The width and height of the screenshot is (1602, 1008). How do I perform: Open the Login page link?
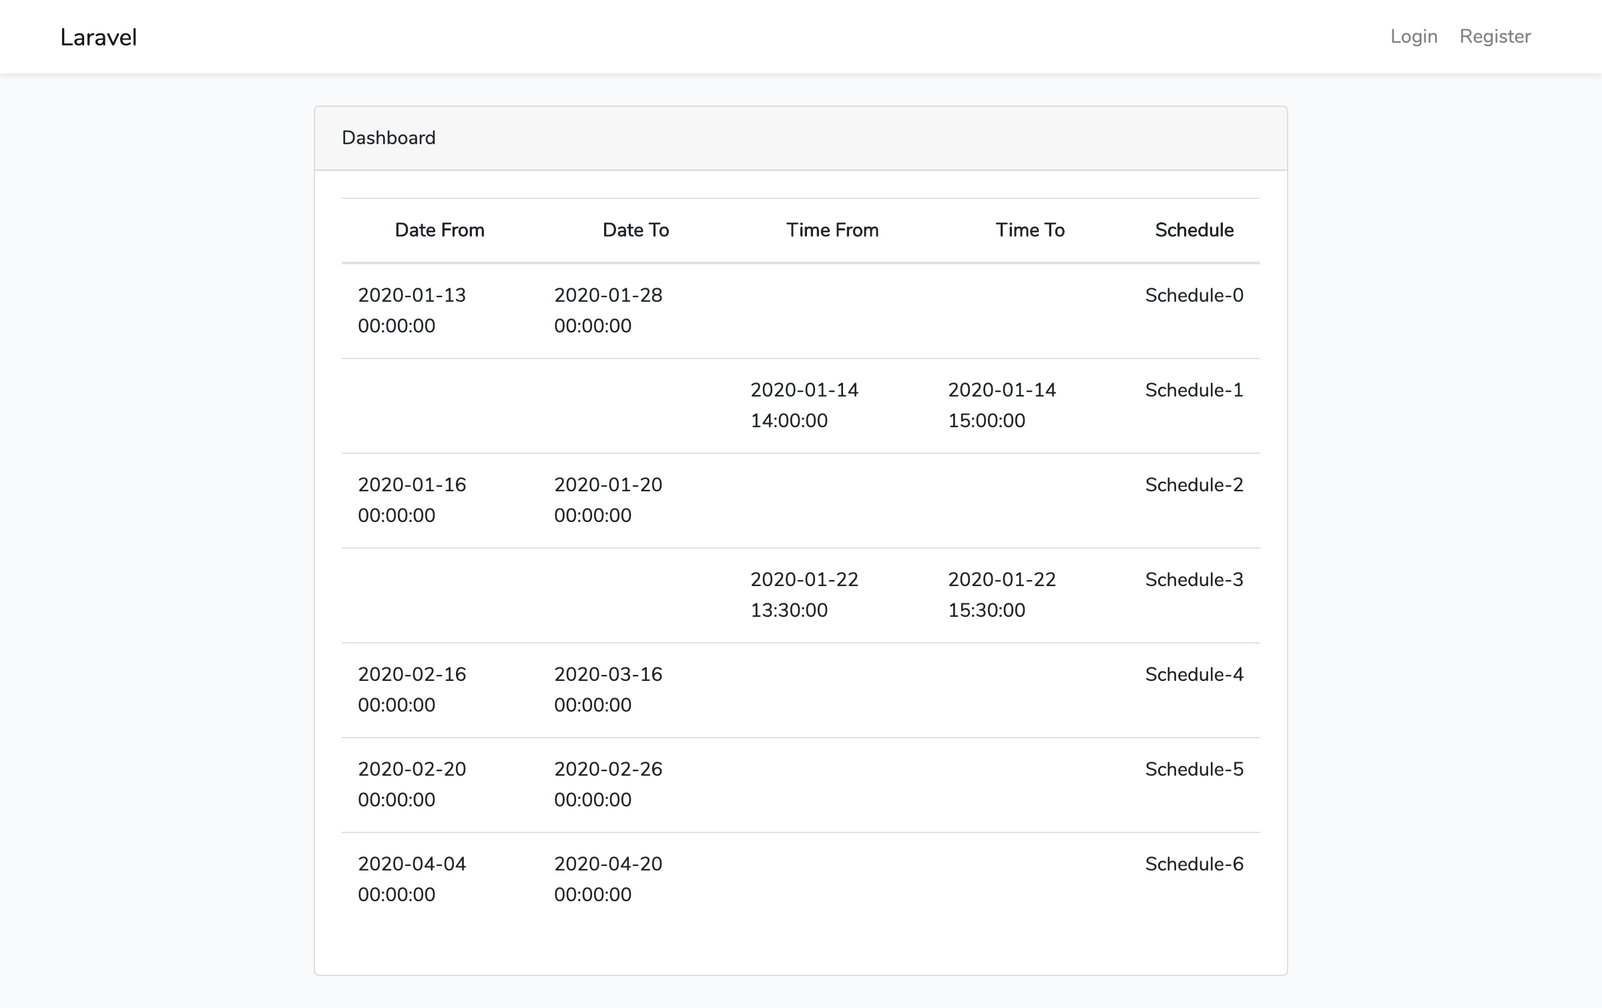(1413, 36)
